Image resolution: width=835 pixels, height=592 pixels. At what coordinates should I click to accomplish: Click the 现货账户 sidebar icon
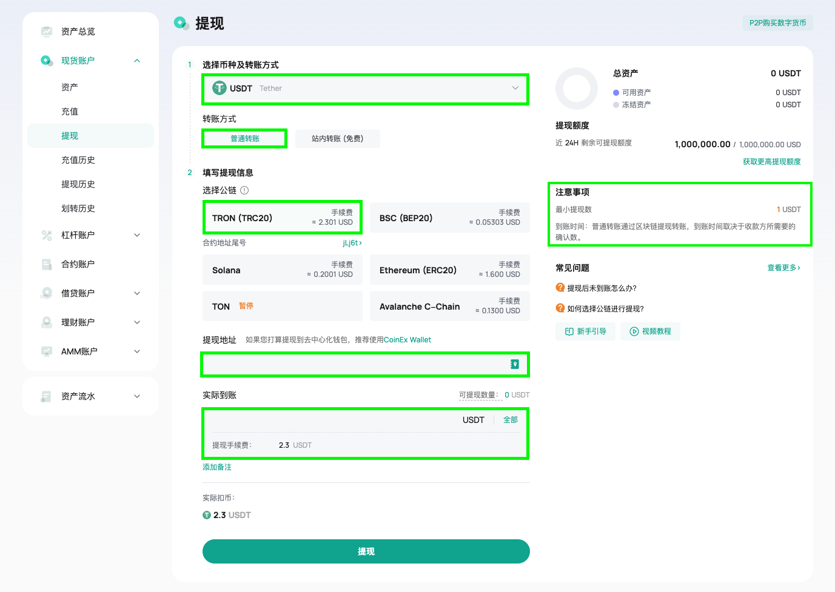tap(47, 61)
